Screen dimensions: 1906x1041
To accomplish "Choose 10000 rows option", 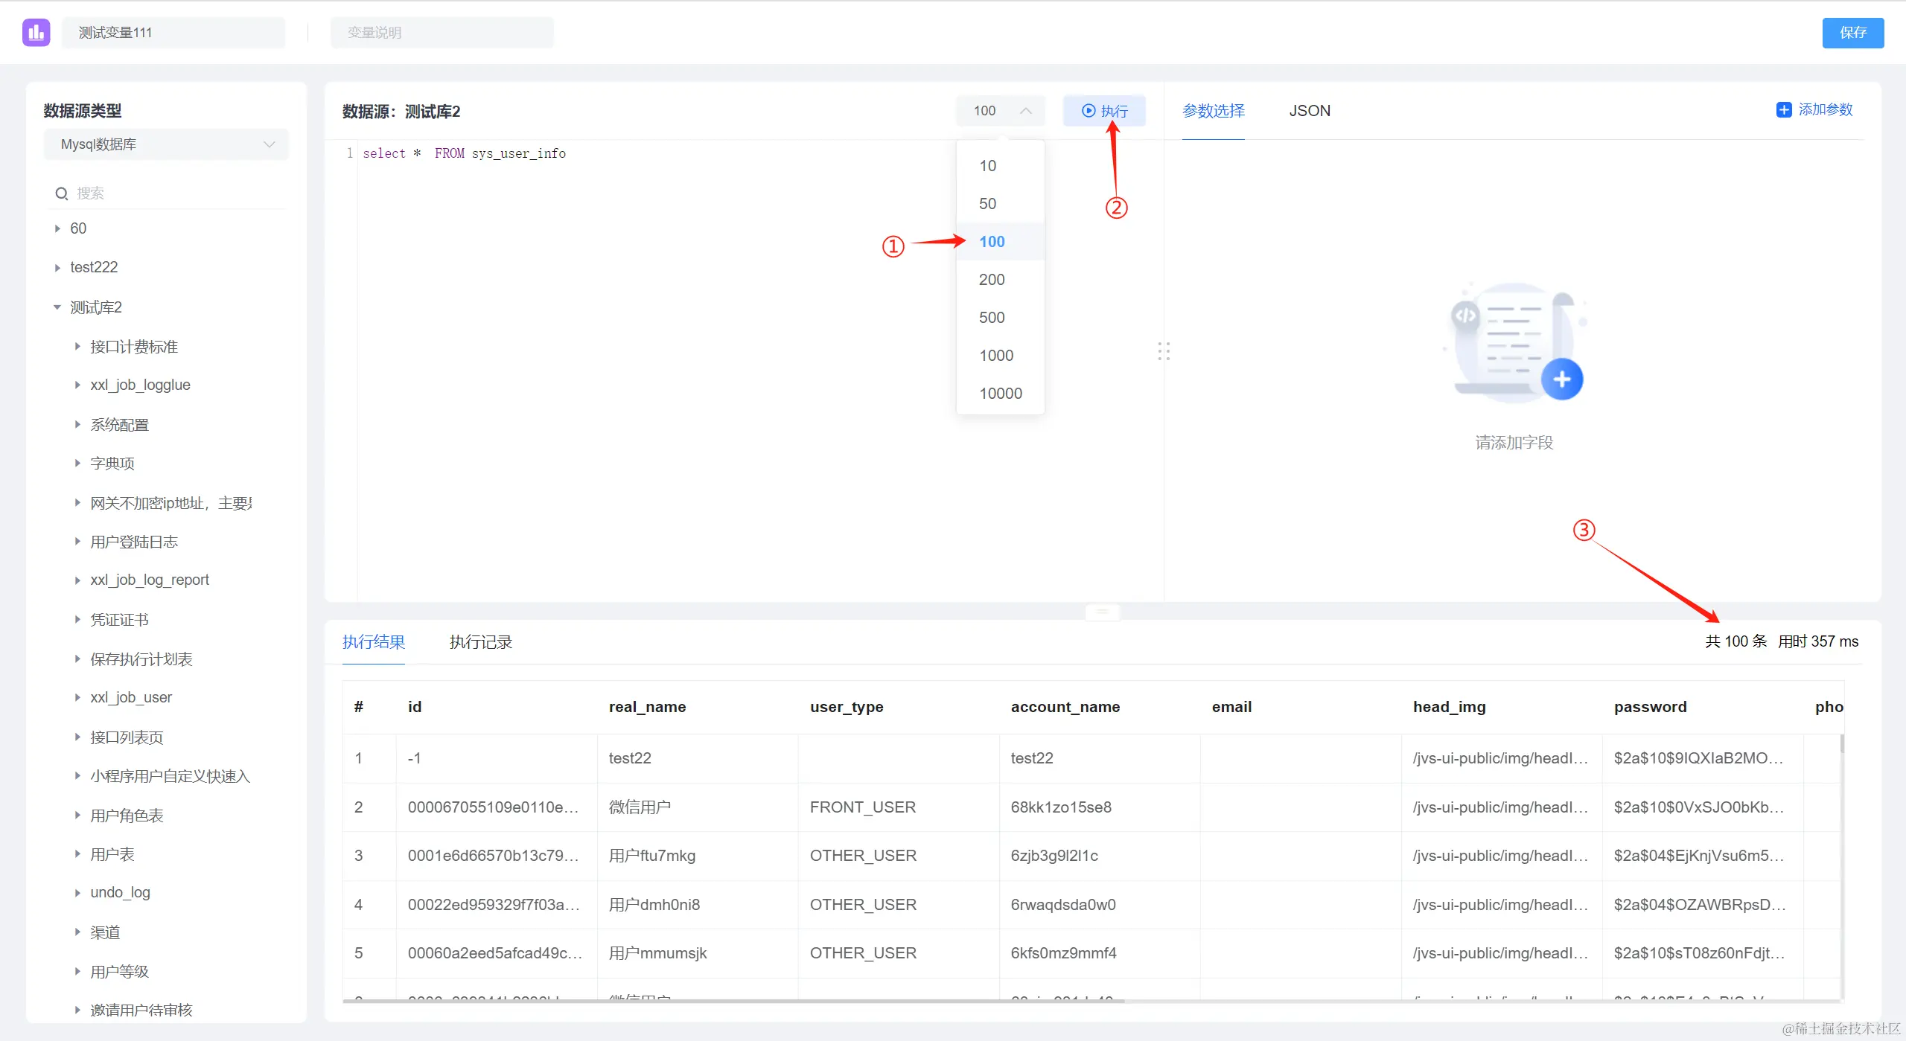I will pyautogui.click(x=1000, y=394).
